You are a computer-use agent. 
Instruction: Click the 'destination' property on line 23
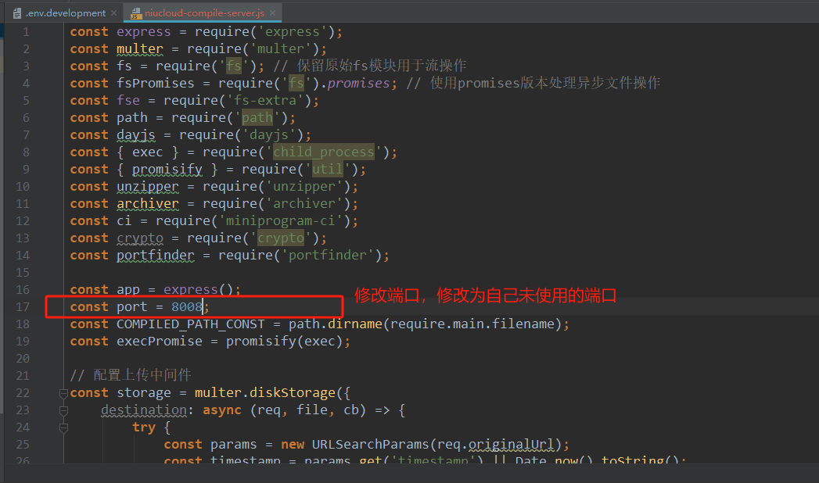144,410
